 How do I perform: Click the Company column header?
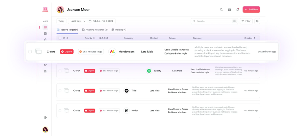tap(129, 38)
